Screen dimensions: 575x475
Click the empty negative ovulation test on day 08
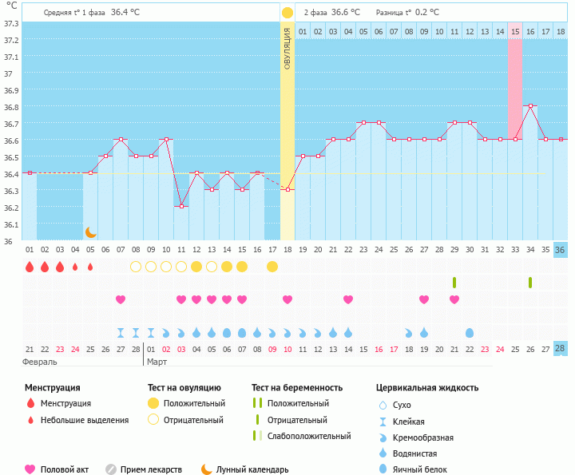pyautogui.click(x=136, y=267)
